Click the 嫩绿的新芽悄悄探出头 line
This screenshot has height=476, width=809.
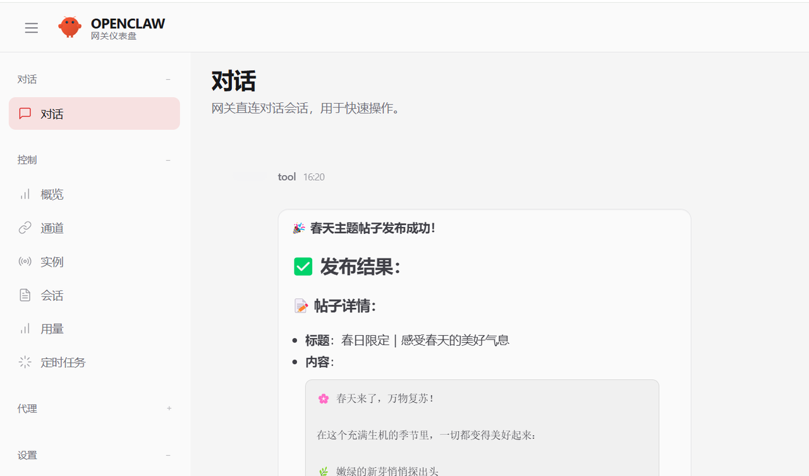[x=387, y=472]
